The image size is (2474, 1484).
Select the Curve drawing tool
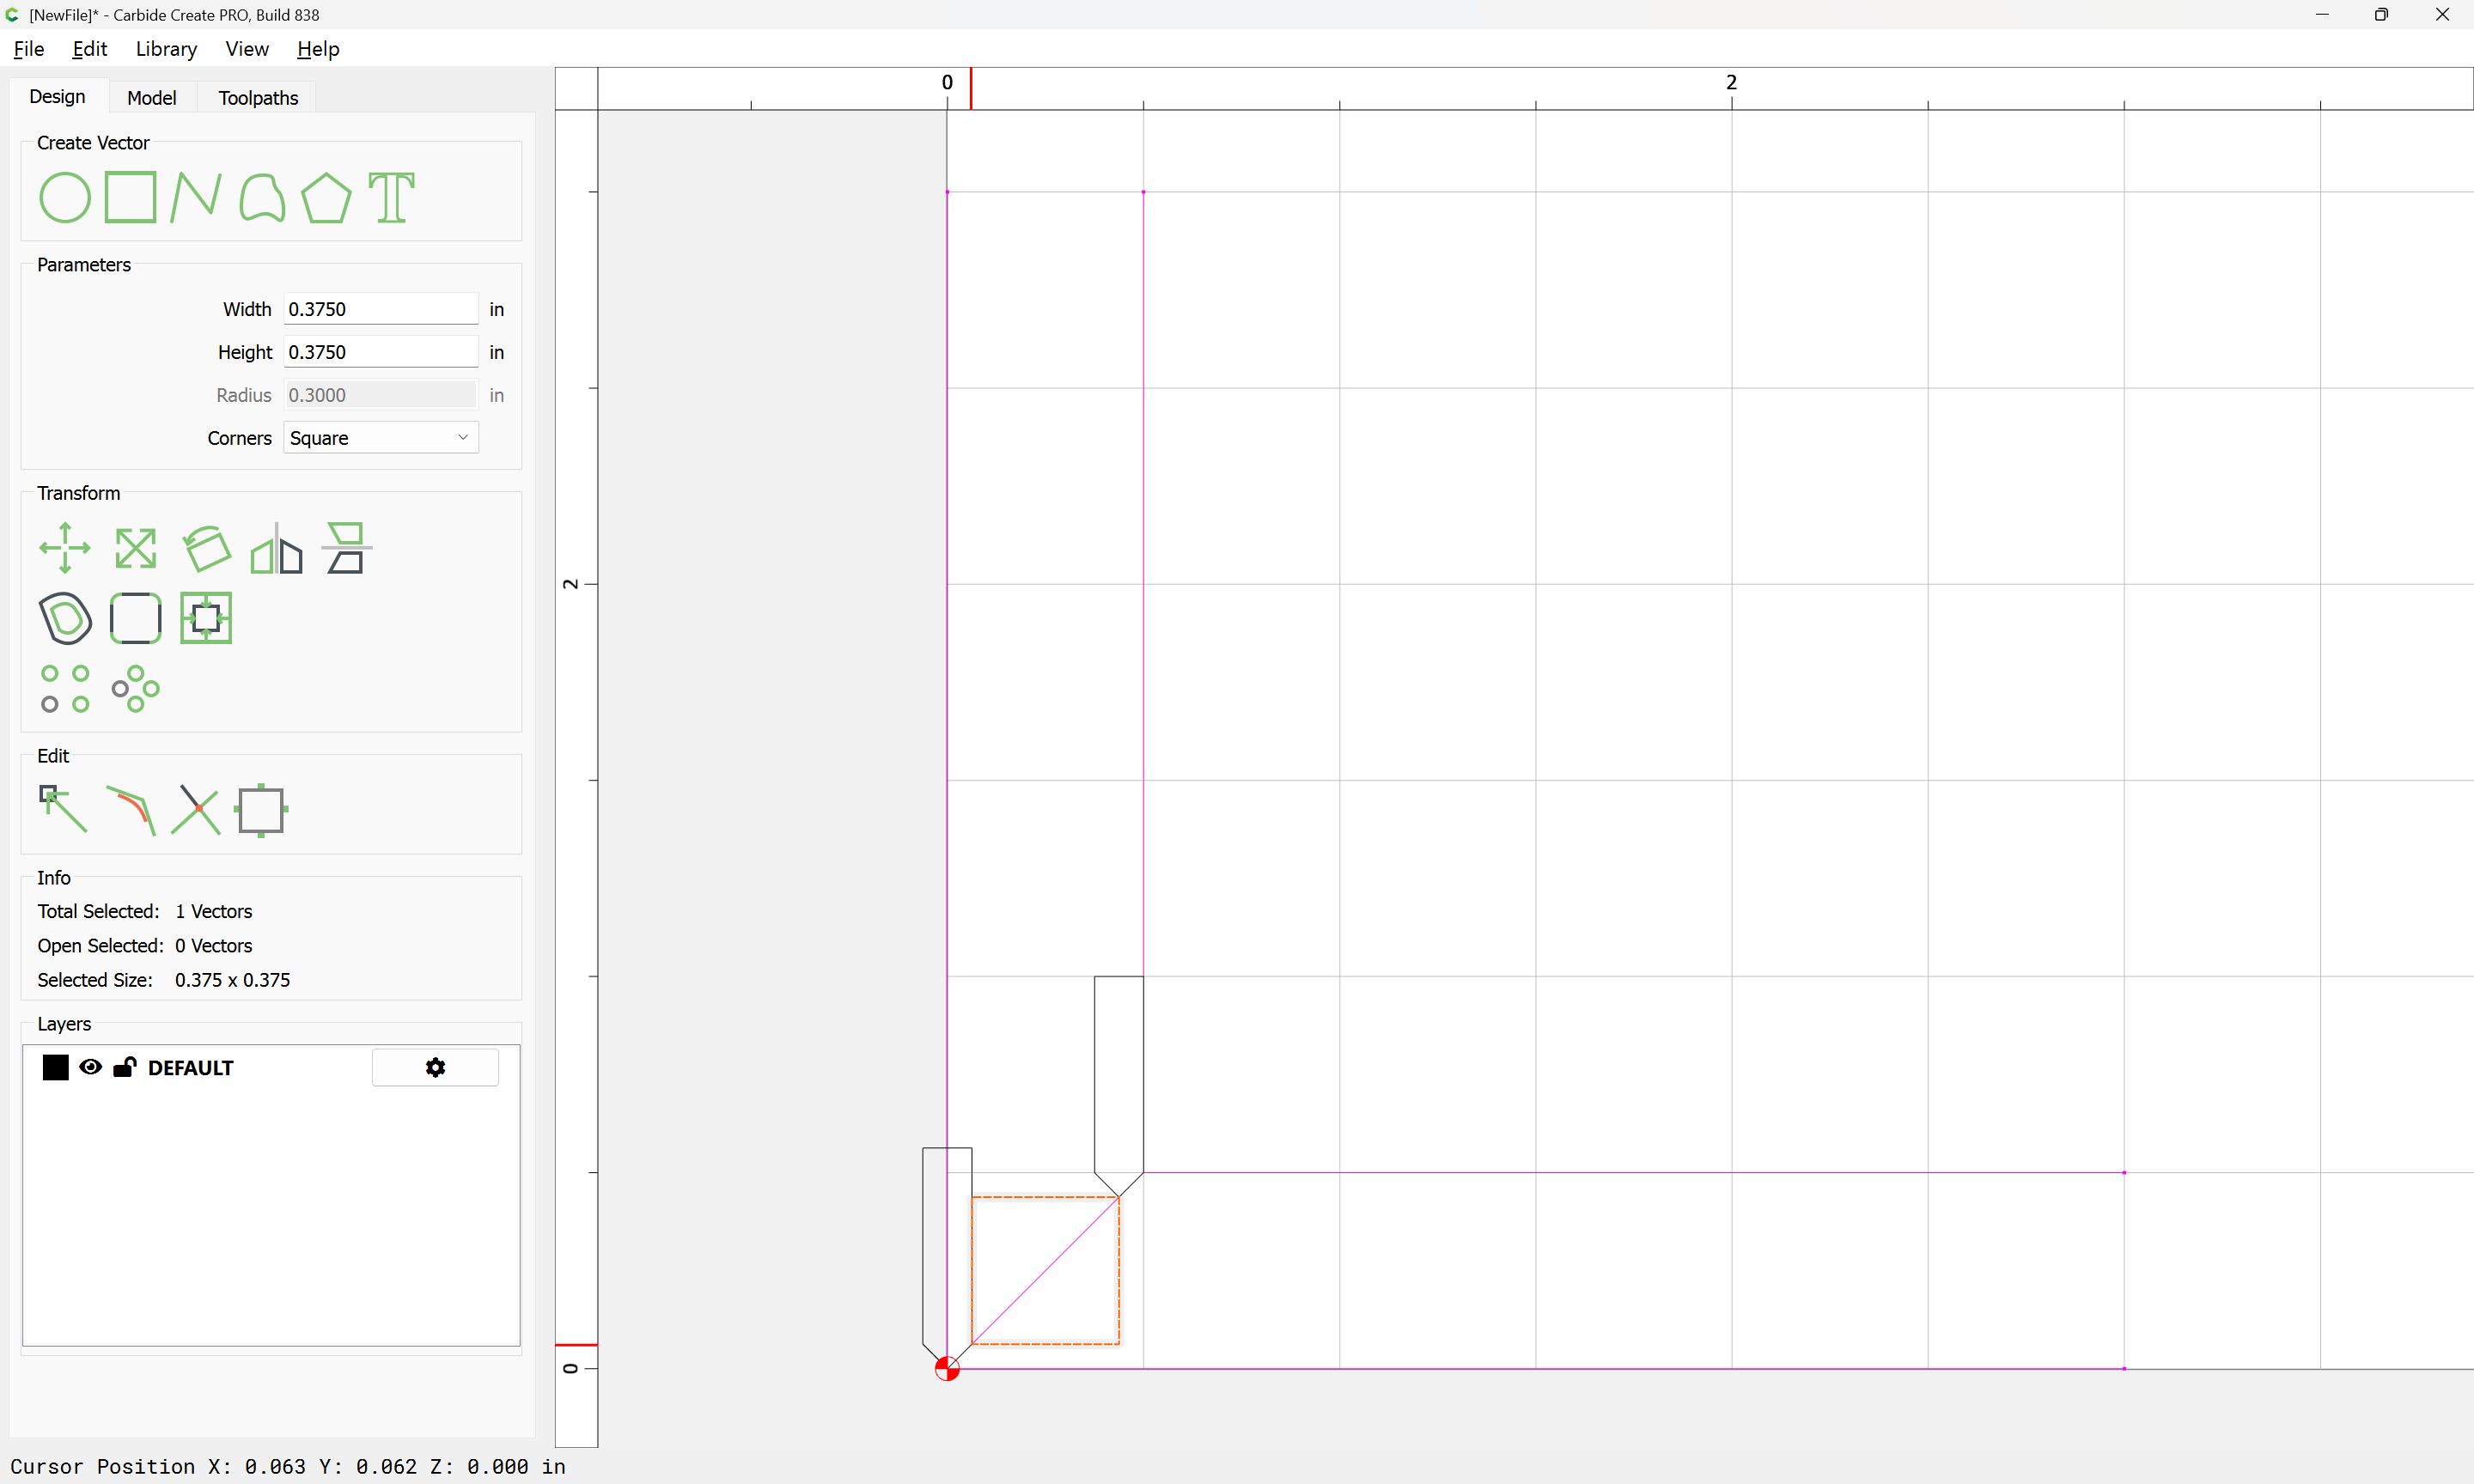(262, 197)
